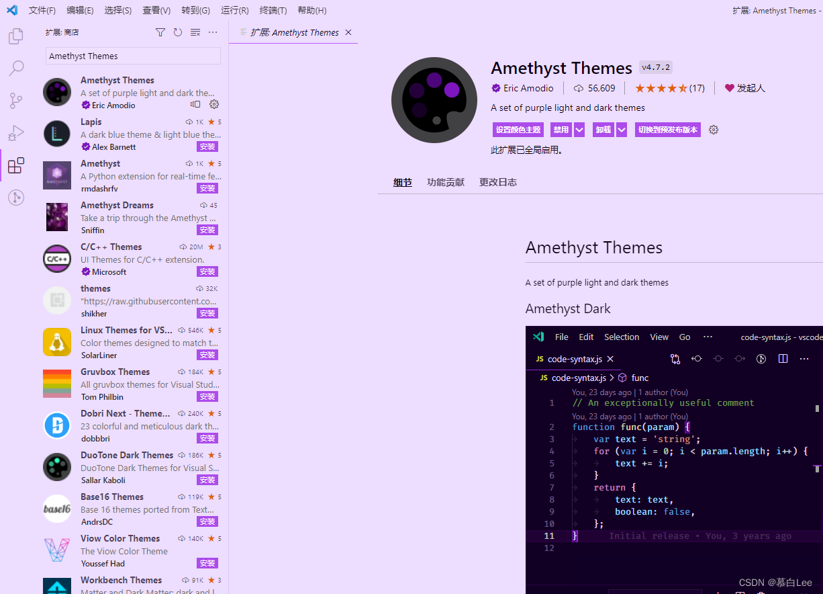The height and width of the screenshot is (594, 823).
Task: Select Workbench Themes extension entry
Action: point(132,583)
